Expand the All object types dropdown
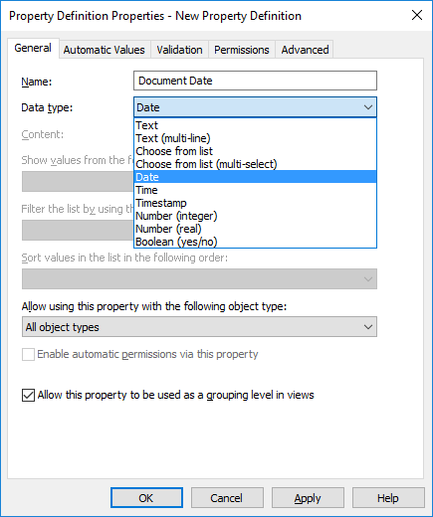Viewport: 433px width, 517px height. click(199, 327)
